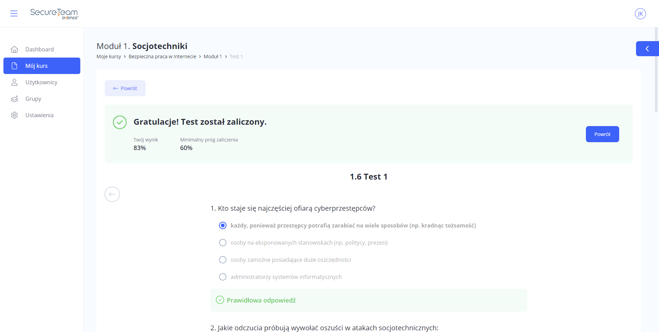
Task: Open the Bezpieczna praca w Internecie breadcrumb
Action: [162, 57]
